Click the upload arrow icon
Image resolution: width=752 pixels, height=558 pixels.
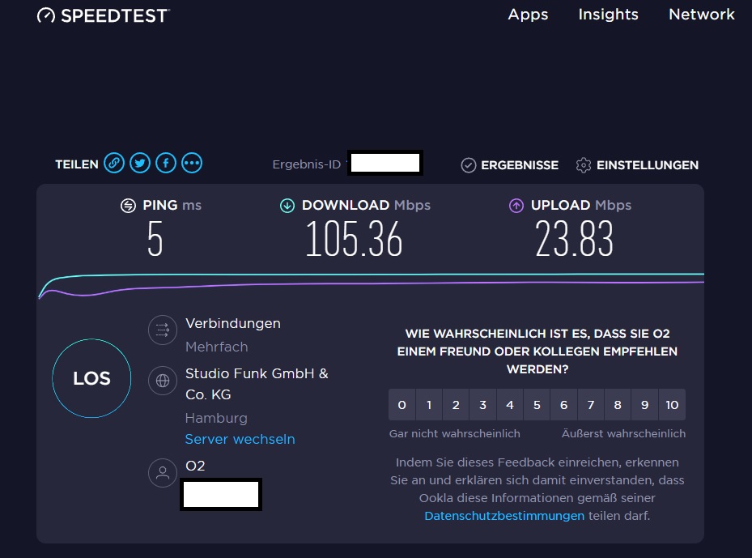pos(516,206)
